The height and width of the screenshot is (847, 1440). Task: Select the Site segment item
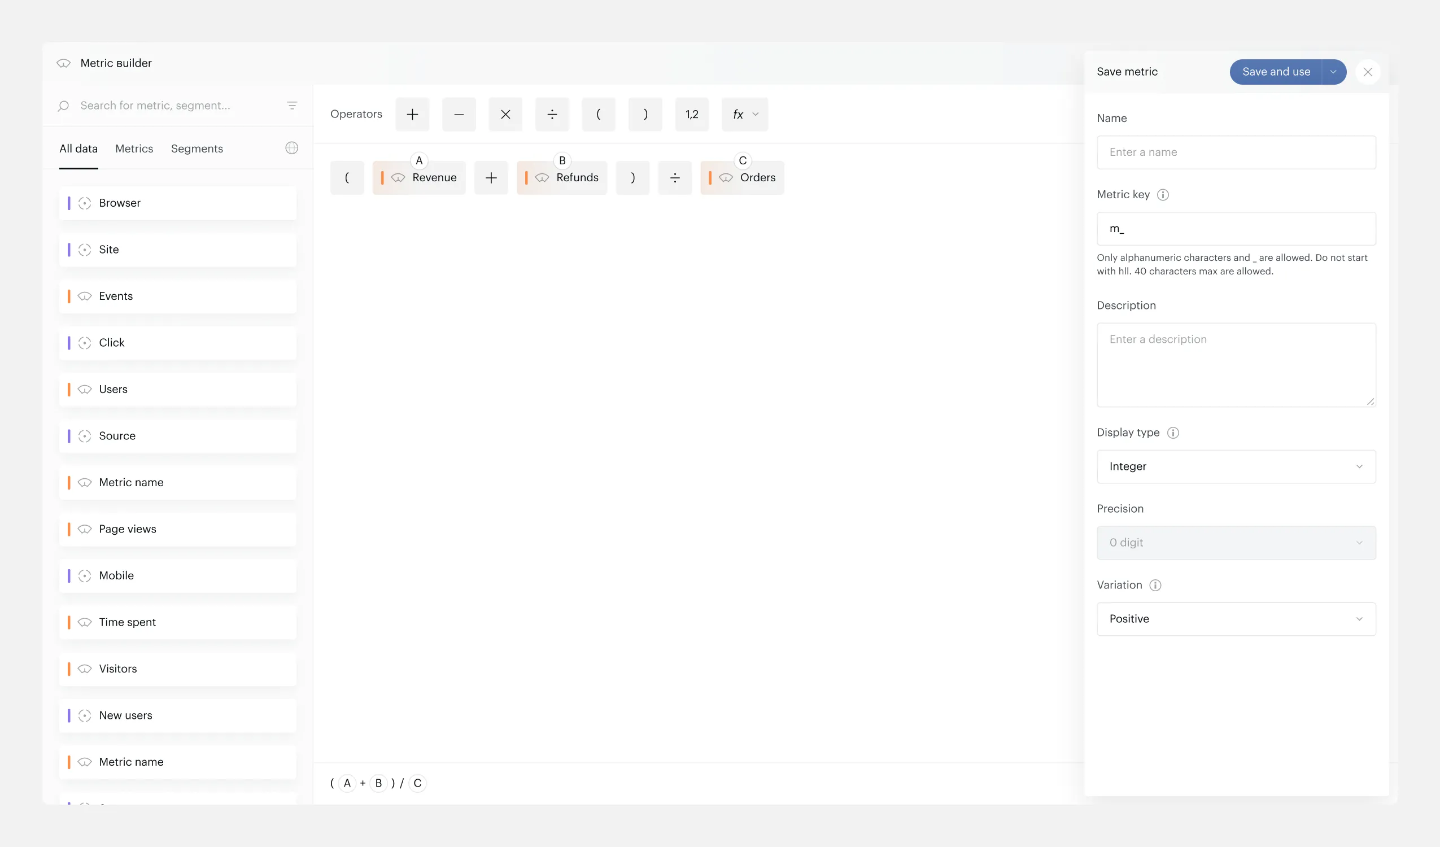click(178, 250)
